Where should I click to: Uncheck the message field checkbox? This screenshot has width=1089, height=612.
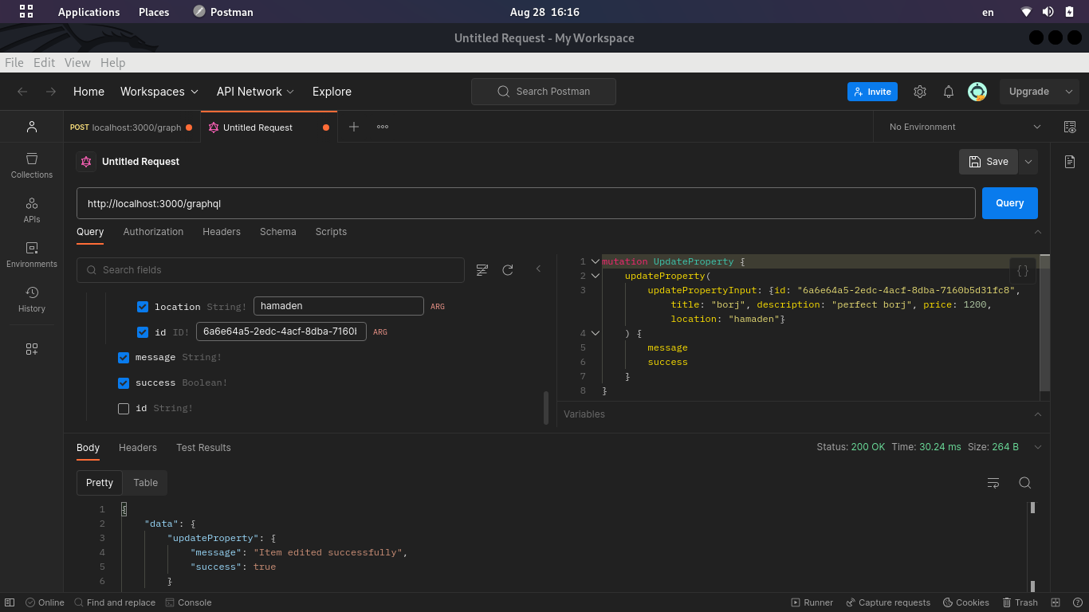click(x=124, y=358)
